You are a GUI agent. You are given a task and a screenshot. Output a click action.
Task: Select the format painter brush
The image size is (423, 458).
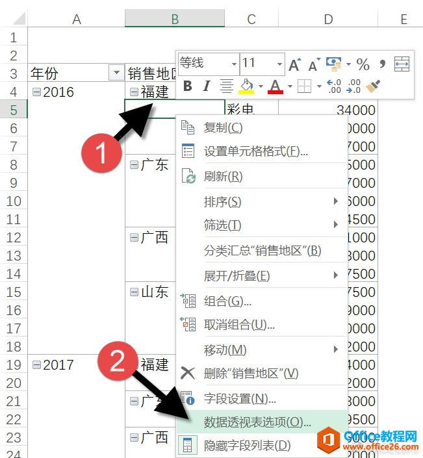[373, 86]
